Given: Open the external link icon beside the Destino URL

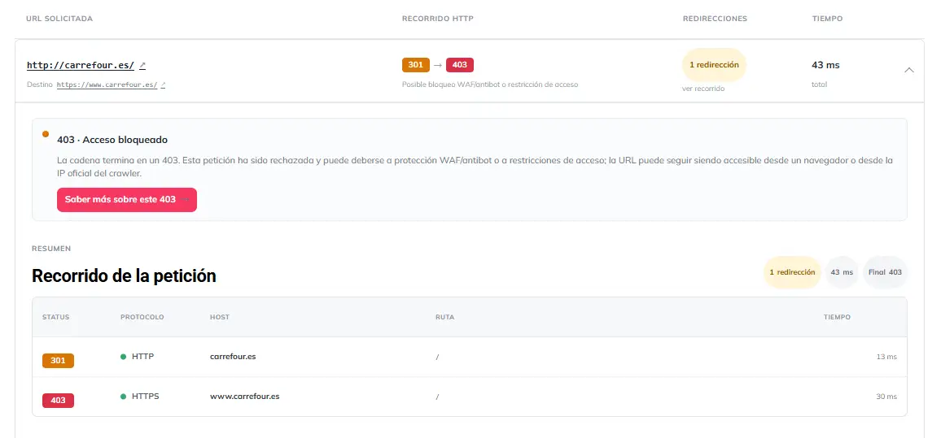Looking at the screenshot, I should click(164, 85).
